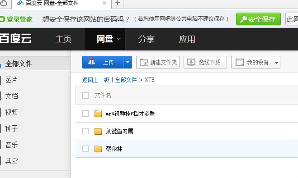Open a new browser tab with plus

(118, 3)
